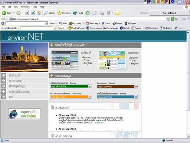
Task: Click the Print printer icon
Action: coord(102,13)
